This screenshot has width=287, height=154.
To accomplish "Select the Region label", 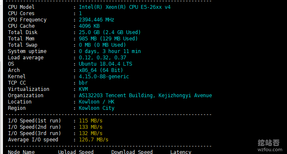I will click(16, 108).
